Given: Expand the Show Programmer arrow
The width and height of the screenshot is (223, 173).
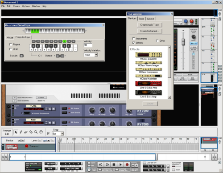Looking at the screenshot, I should tap(14, 98).
